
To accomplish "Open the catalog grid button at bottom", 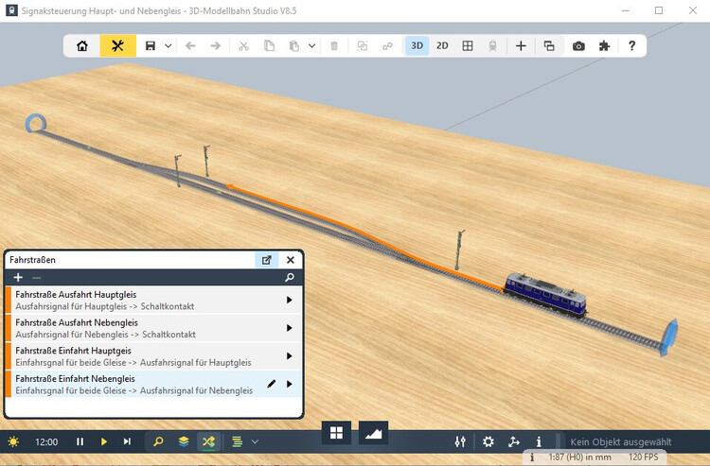I will 335,433.
